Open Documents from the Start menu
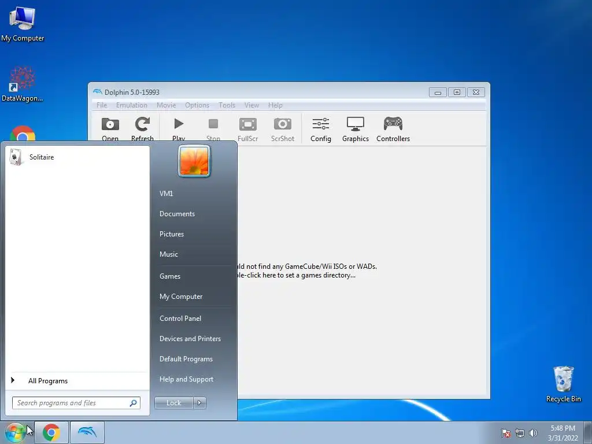Screen dimensions: 592x444 click(177, 214)
